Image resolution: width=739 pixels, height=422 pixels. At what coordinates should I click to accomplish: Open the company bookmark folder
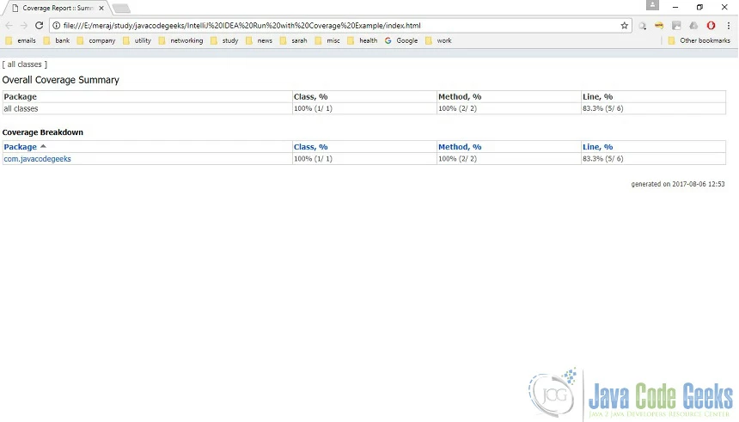pyautogui.click(x=96, y=40)
